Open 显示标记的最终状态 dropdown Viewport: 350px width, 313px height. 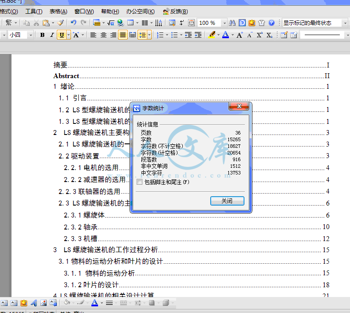click(x=345, y=23)
